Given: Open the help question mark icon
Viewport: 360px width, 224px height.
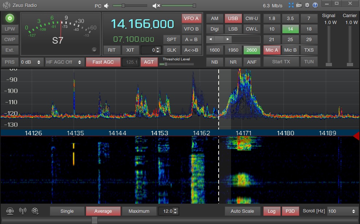Looking at the screenshot, I should [315, 5].
